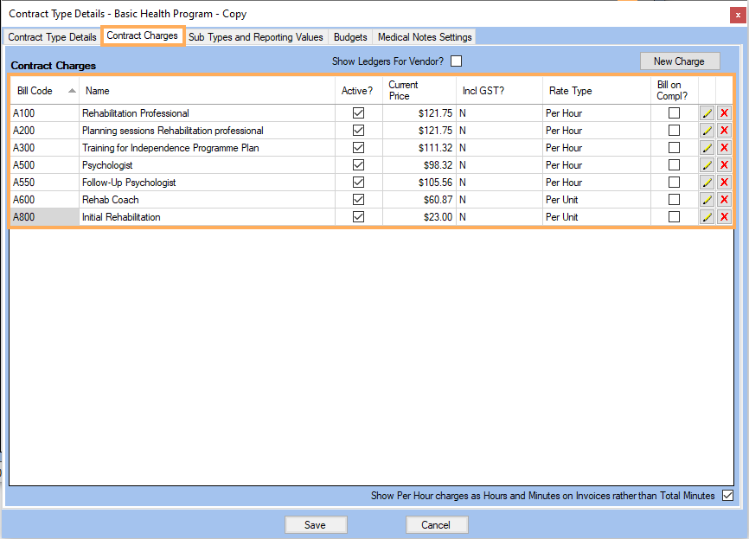Check Bill on Compl for A550 row
Viewport: 749px width, 539px height.
tap(674, 182)
